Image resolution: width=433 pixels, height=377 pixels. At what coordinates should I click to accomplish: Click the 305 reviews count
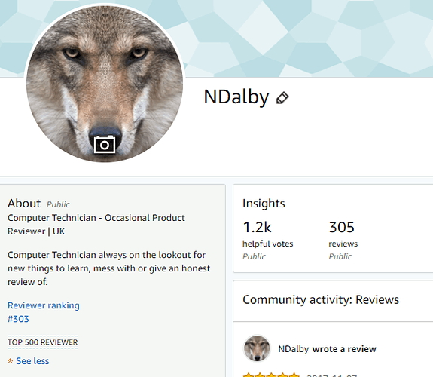coord(342,228)
